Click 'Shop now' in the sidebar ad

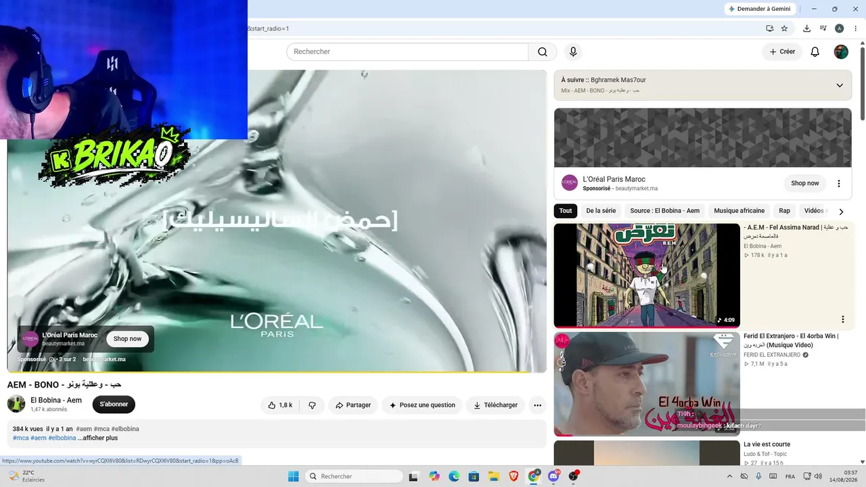(x=805, y=183)
